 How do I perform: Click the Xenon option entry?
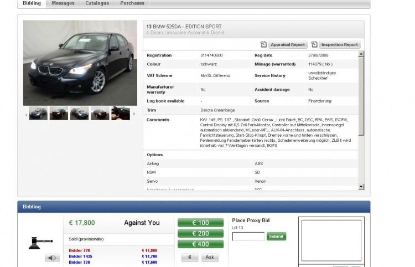coord(261,181)
